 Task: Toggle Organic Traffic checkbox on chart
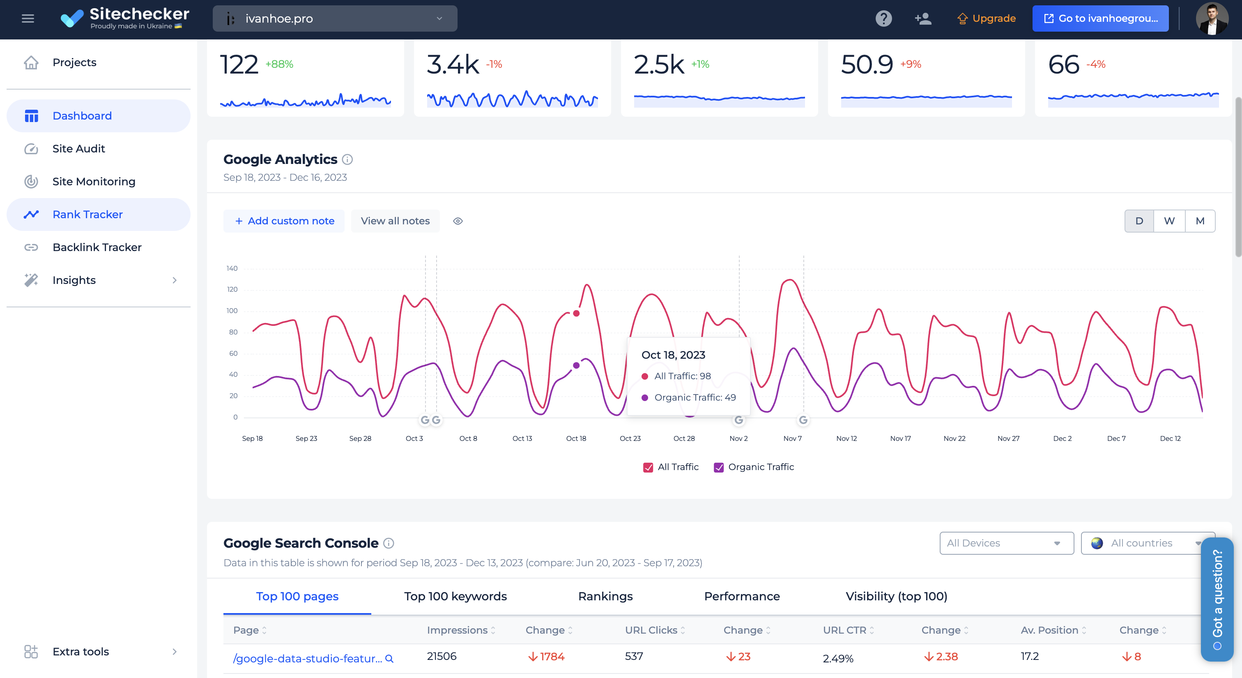(x=718, y=466)
